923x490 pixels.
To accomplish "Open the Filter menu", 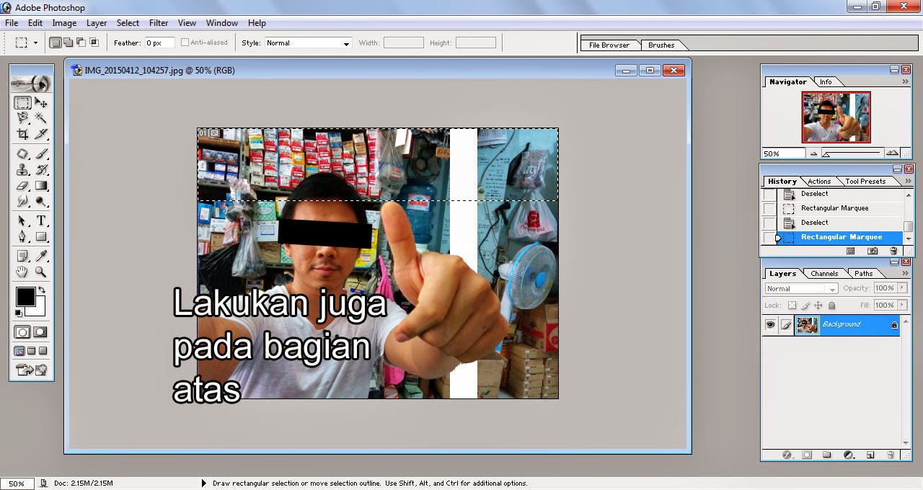I will pos(159,23).
